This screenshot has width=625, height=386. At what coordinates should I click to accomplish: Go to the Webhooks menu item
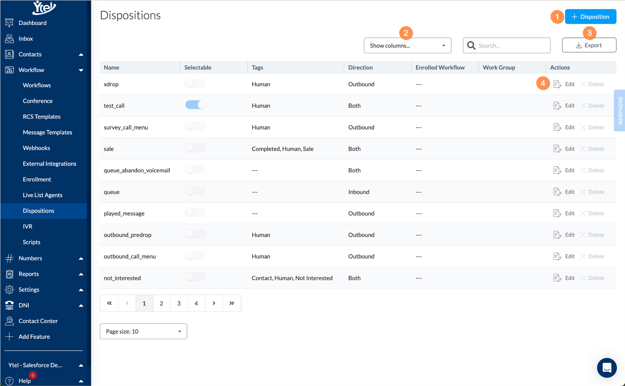point(36,148)
